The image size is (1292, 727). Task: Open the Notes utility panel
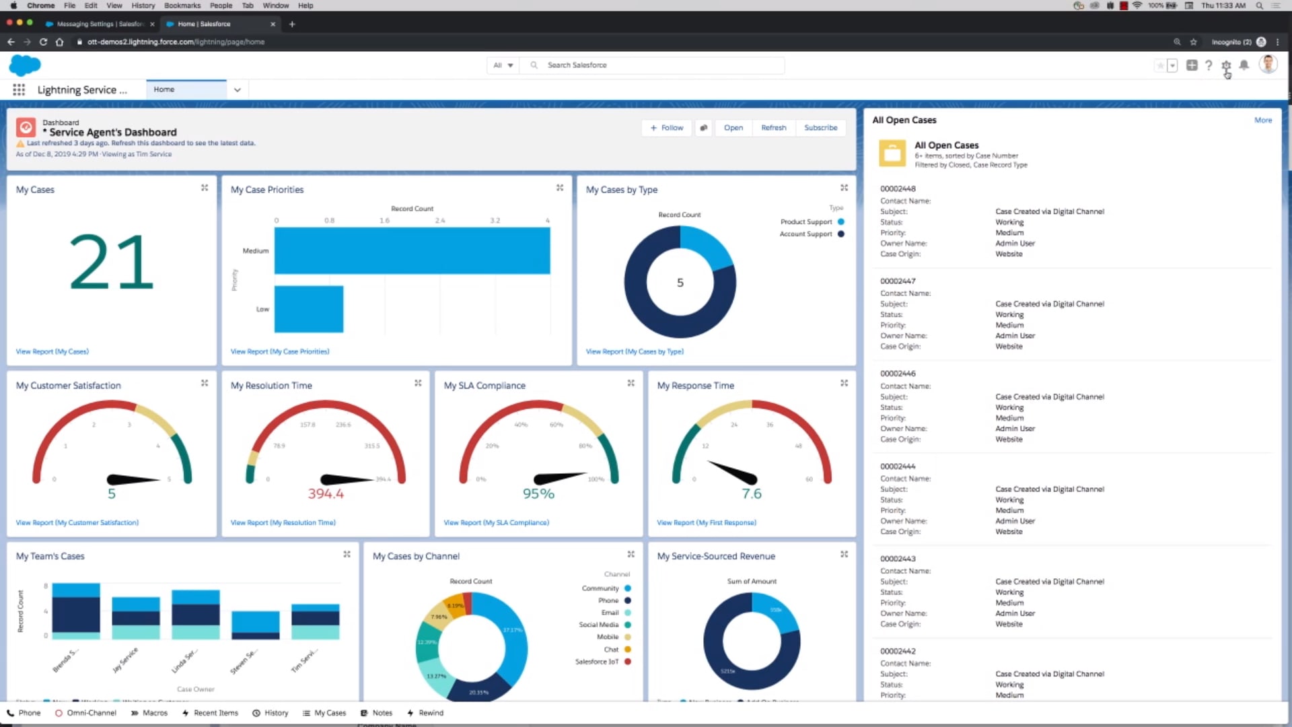pyautogui.click(x=376, y=712)
